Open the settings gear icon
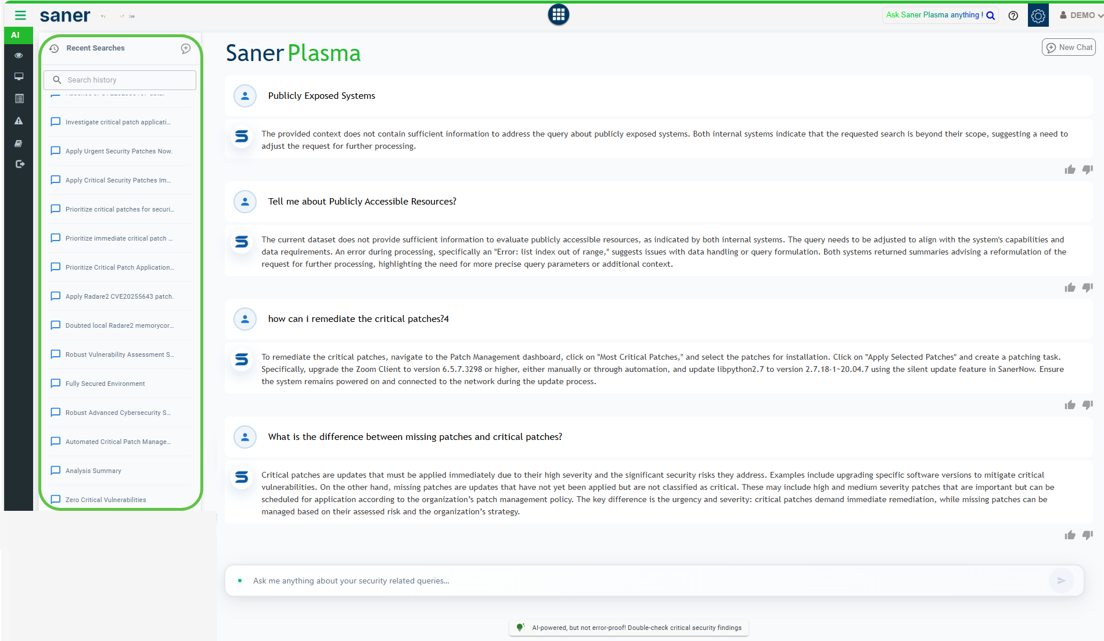Screen dimensions: 1104x641 (x=1038, y=16)
